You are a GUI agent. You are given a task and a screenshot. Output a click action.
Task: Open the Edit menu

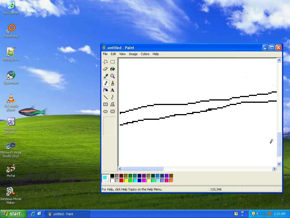[113, 54]
